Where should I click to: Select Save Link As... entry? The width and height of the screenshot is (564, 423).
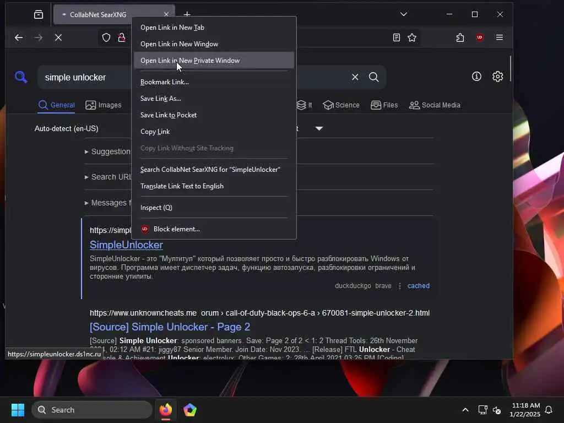[x=214, y=99]
